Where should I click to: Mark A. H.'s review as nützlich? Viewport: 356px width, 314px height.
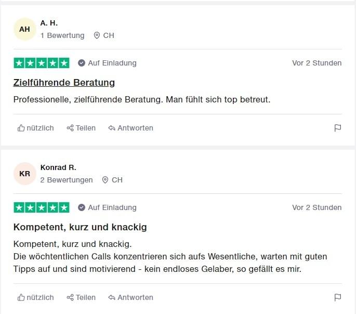(x=36, y=128)
